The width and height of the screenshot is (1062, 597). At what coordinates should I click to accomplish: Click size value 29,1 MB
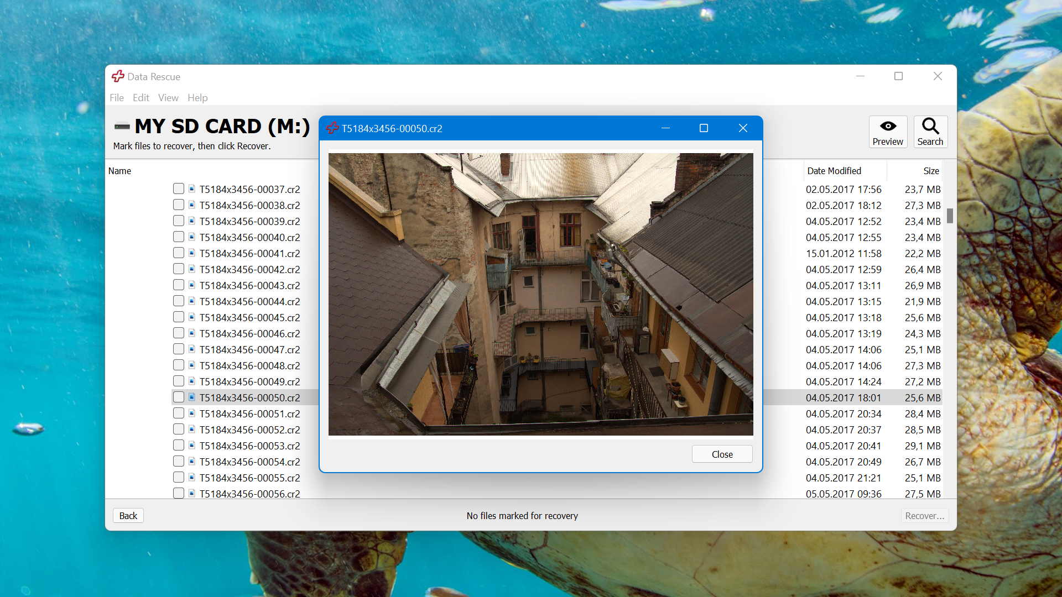coord(923,446)
